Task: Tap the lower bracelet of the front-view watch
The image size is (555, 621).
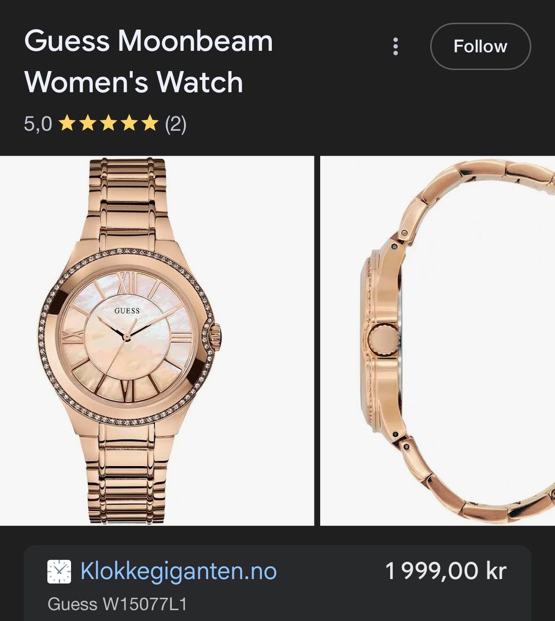Action: [x=127, y=474]
